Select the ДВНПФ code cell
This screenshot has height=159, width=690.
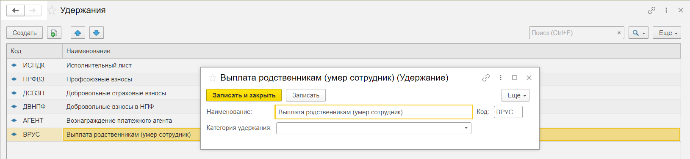(x=34, y=107)
